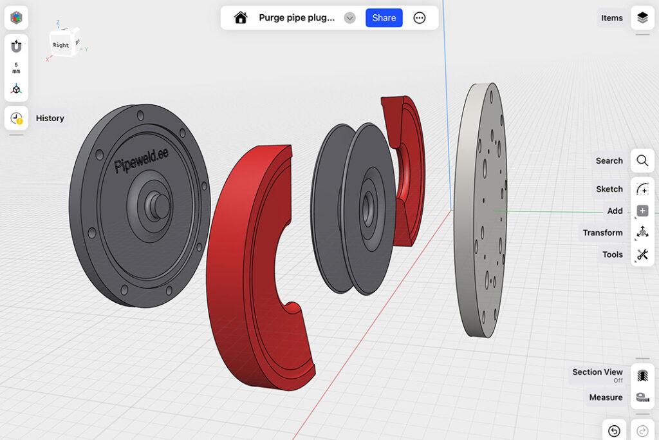Click the Search label

coord(609,160)
